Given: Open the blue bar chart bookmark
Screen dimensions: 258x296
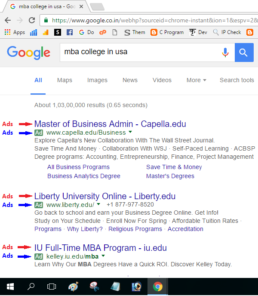Looking at the screenshot, I should pos(34,32).
